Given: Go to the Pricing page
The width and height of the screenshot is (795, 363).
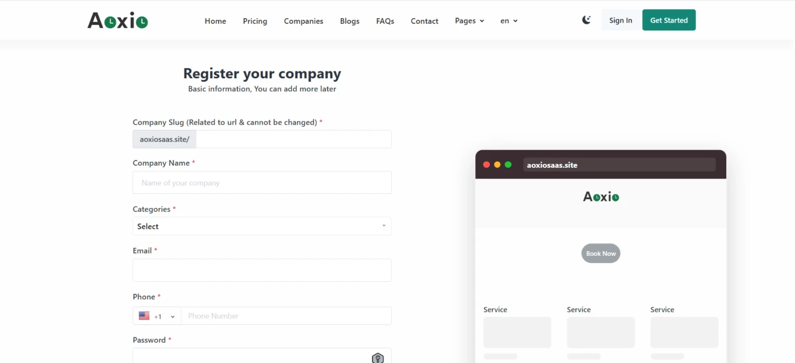Looking at the screenshot, I should click(255, 21).
